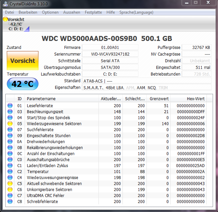Click the Betriebsstunden value 728 Std.
Image resolution: width=218 pixels, height=212 pixels.
tap(197, 74)
